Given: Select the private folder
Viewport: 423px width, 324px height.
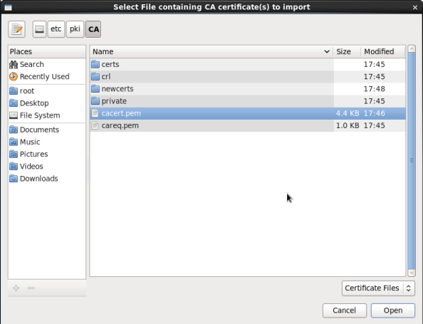Looking at the screenshot, I should pyautogui.click(x=248, y=101).
